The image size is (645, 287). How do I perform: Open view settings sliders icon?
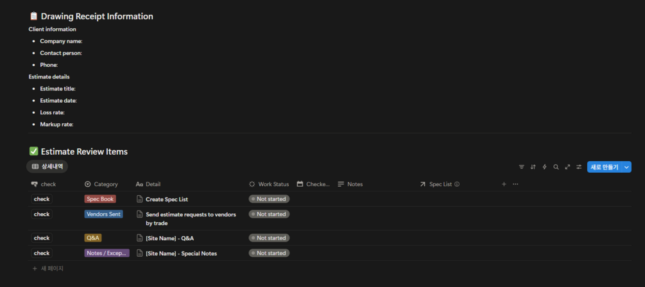pyautogui.click(x=579, y=167)
